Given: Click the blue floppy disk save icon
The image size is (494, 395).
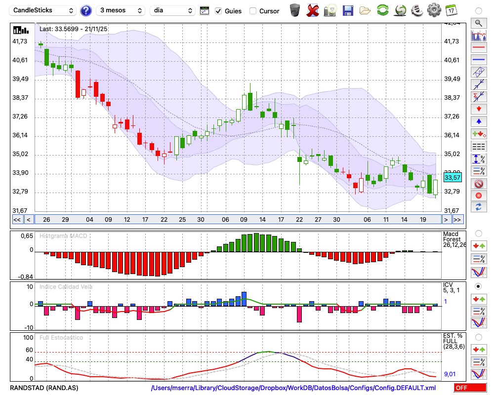Looking at the screenshot, I should tap(348, 10).
